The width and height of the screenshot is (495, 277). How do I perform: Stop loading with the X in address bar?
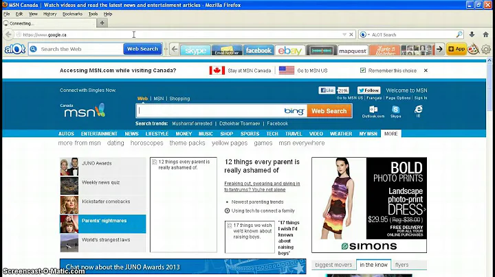click(x=351, y=34)
